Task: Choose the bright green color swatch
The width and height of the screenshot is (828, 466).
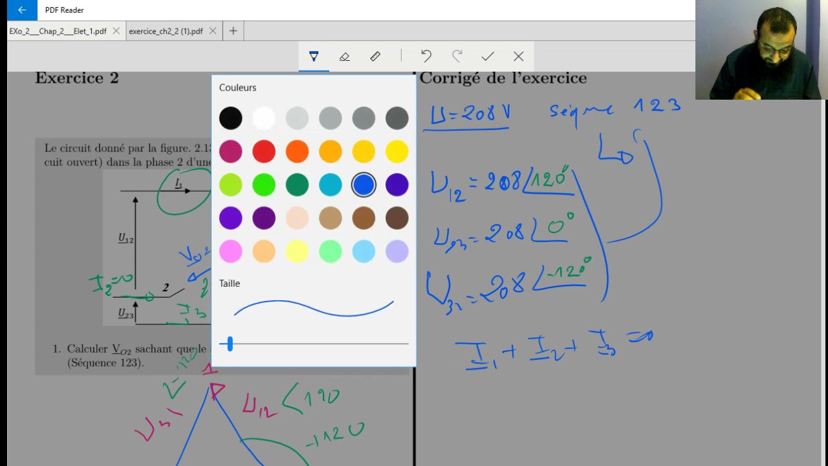Action: pos(264,185)
